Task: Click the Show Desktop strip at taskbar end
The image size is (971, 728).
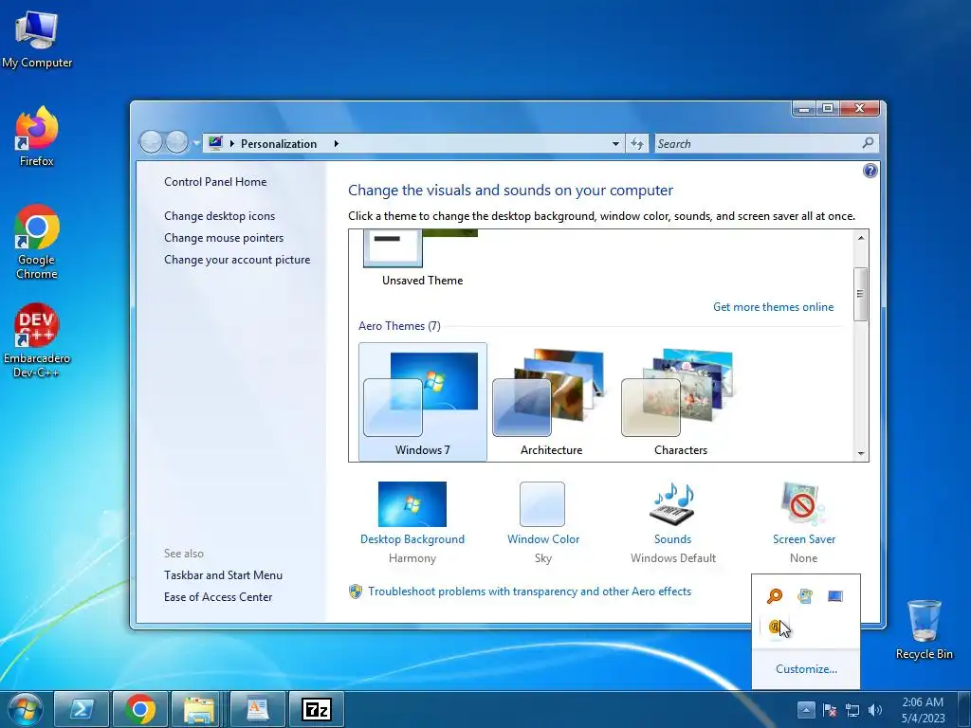Action: [x=964, y=709]
